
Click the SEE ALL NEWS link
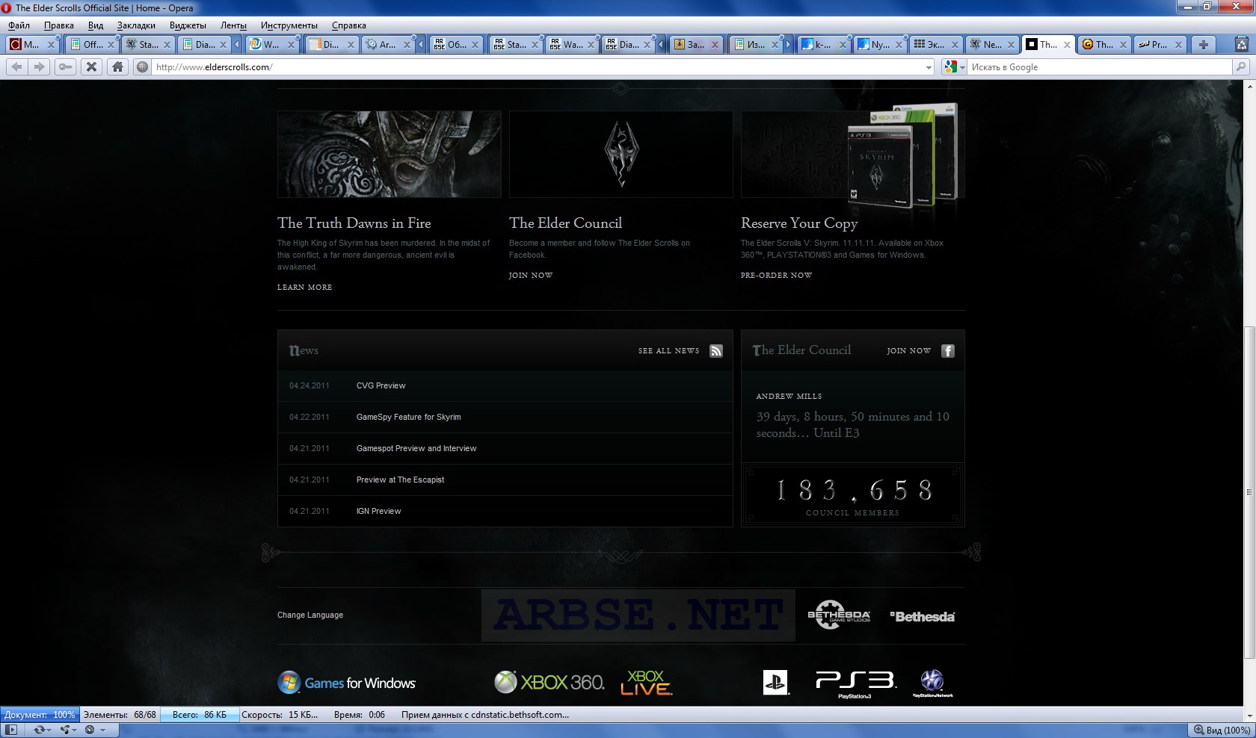tap(668, 350)
